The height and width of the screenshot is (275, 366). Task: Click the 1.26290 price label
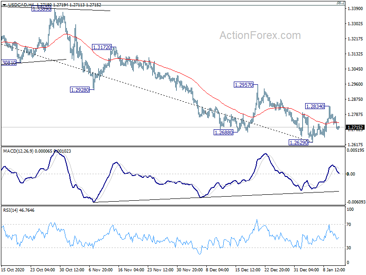pyautogui.click(x=299, y=143)
